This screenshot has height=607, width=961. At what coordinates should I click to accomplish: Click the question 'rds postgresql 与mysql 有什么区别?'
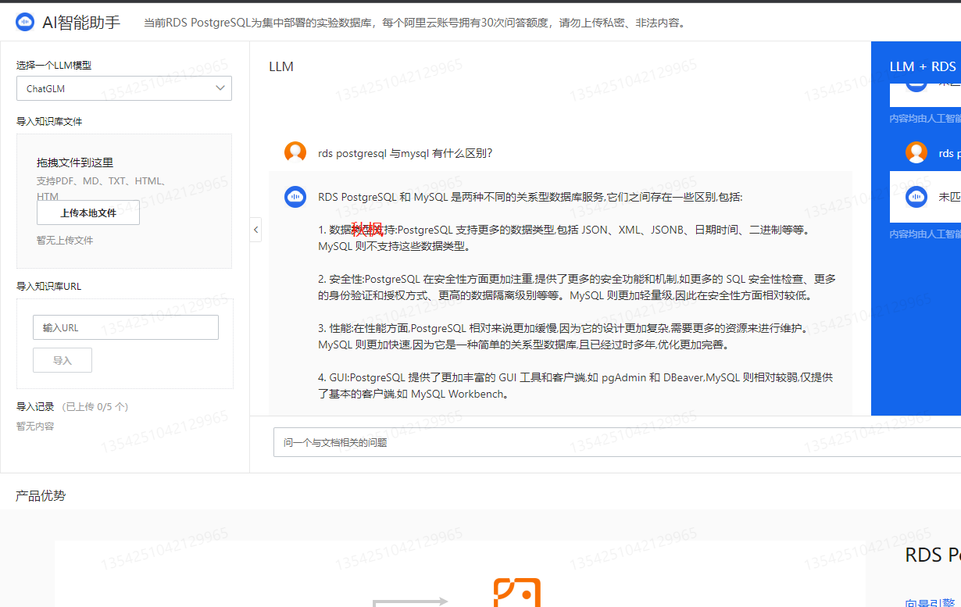tap(405, 153)
